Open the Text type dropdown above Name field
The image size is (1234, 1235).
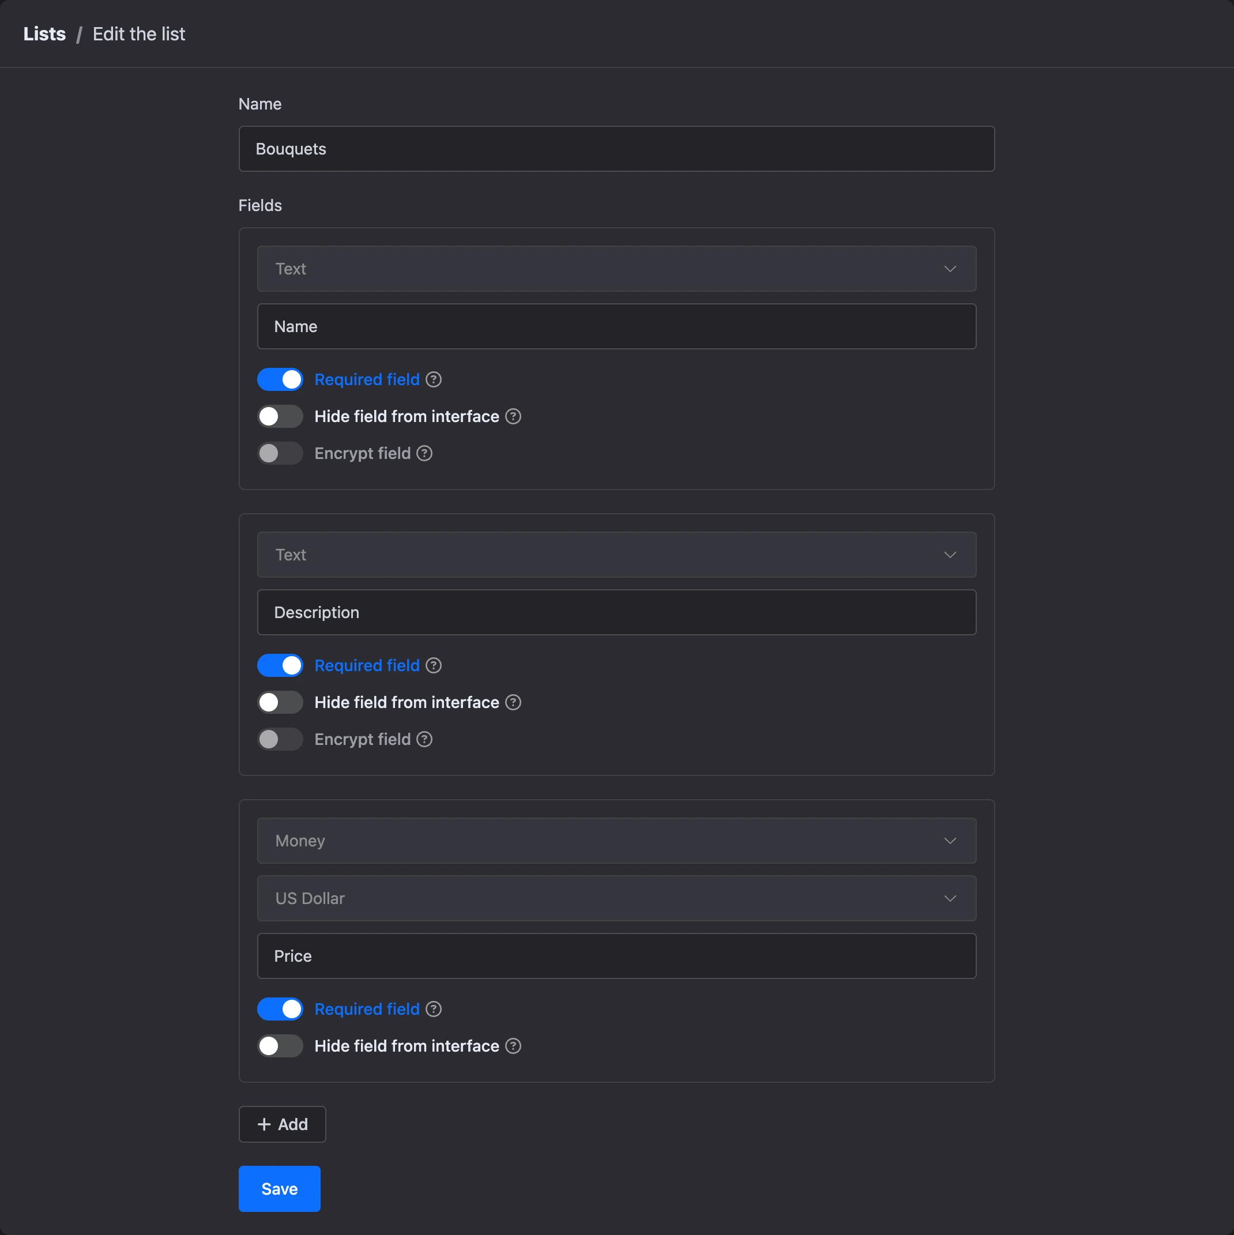(616, 269)
